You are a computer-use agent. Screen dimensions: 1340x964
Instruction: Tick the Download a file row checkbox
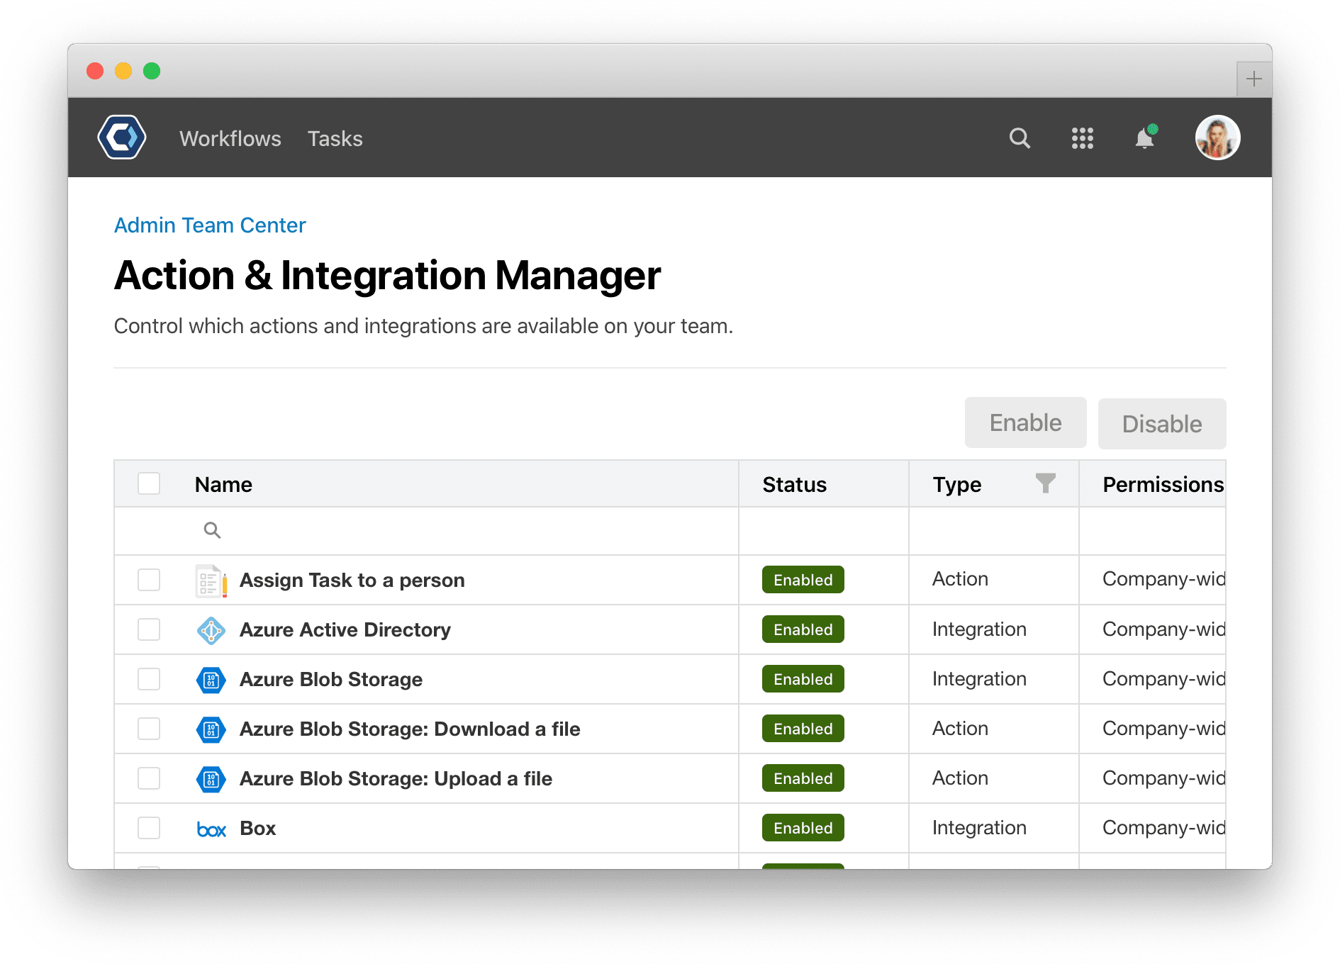coord(149,729)
